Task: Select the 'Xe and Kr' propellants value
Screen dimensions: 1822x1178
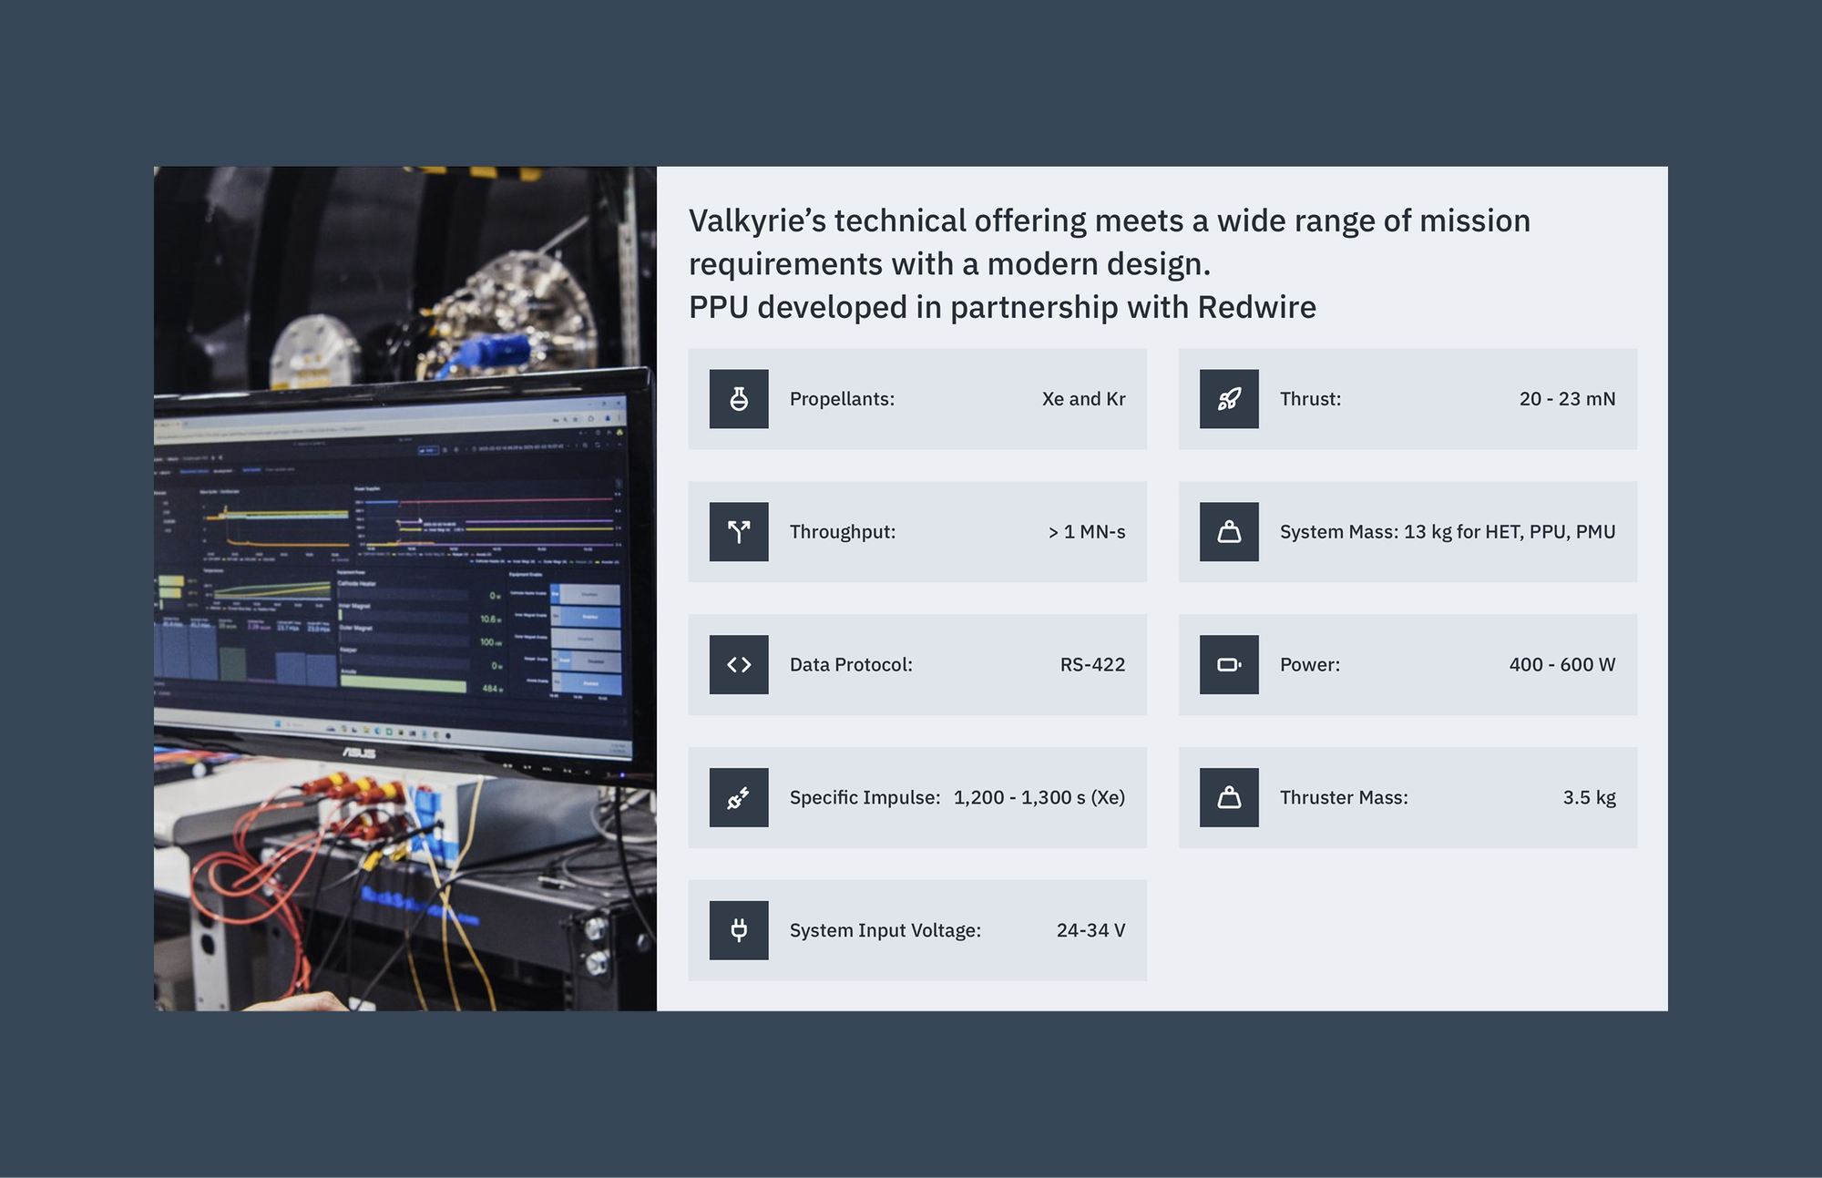Action: (x=1083, y=399)
